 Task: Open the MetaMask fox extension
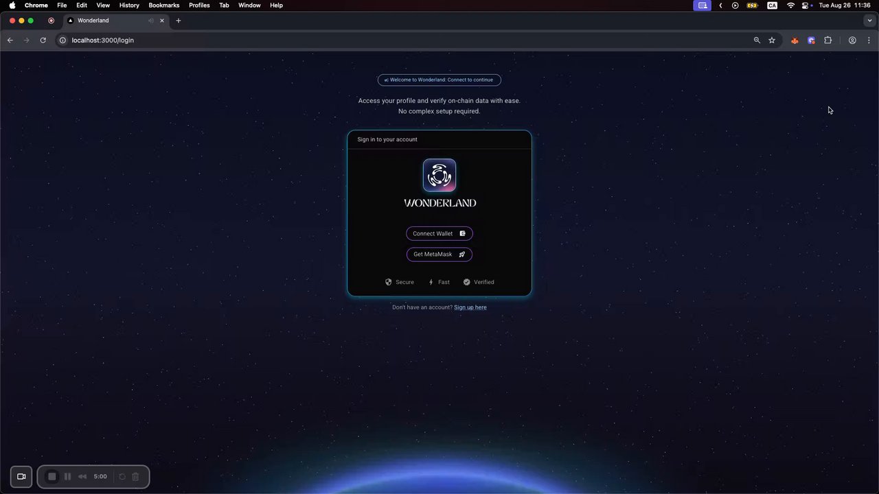(x=795, y=40)
